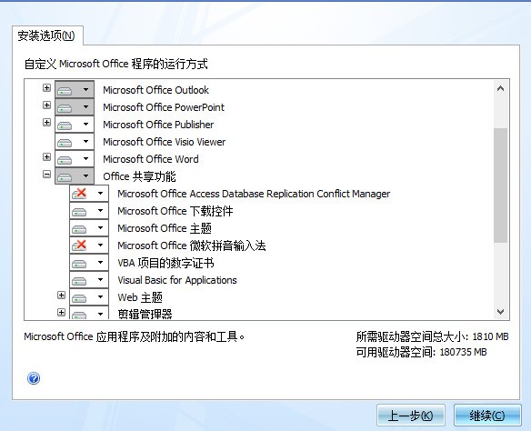Select the Microsoft Office 主题 row
Image resolution: width=531 pixels, height=431 pixels.
[165, 228]
